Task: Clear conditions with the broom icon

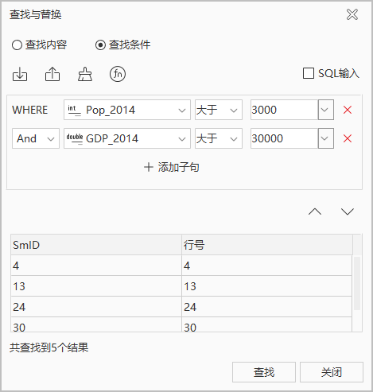Action: [x=85, y=74]
